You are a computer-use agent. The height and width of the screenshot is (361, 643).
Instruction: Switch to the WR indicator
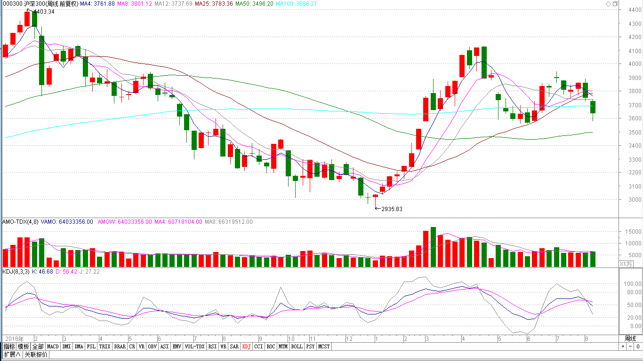click(223, 346)
